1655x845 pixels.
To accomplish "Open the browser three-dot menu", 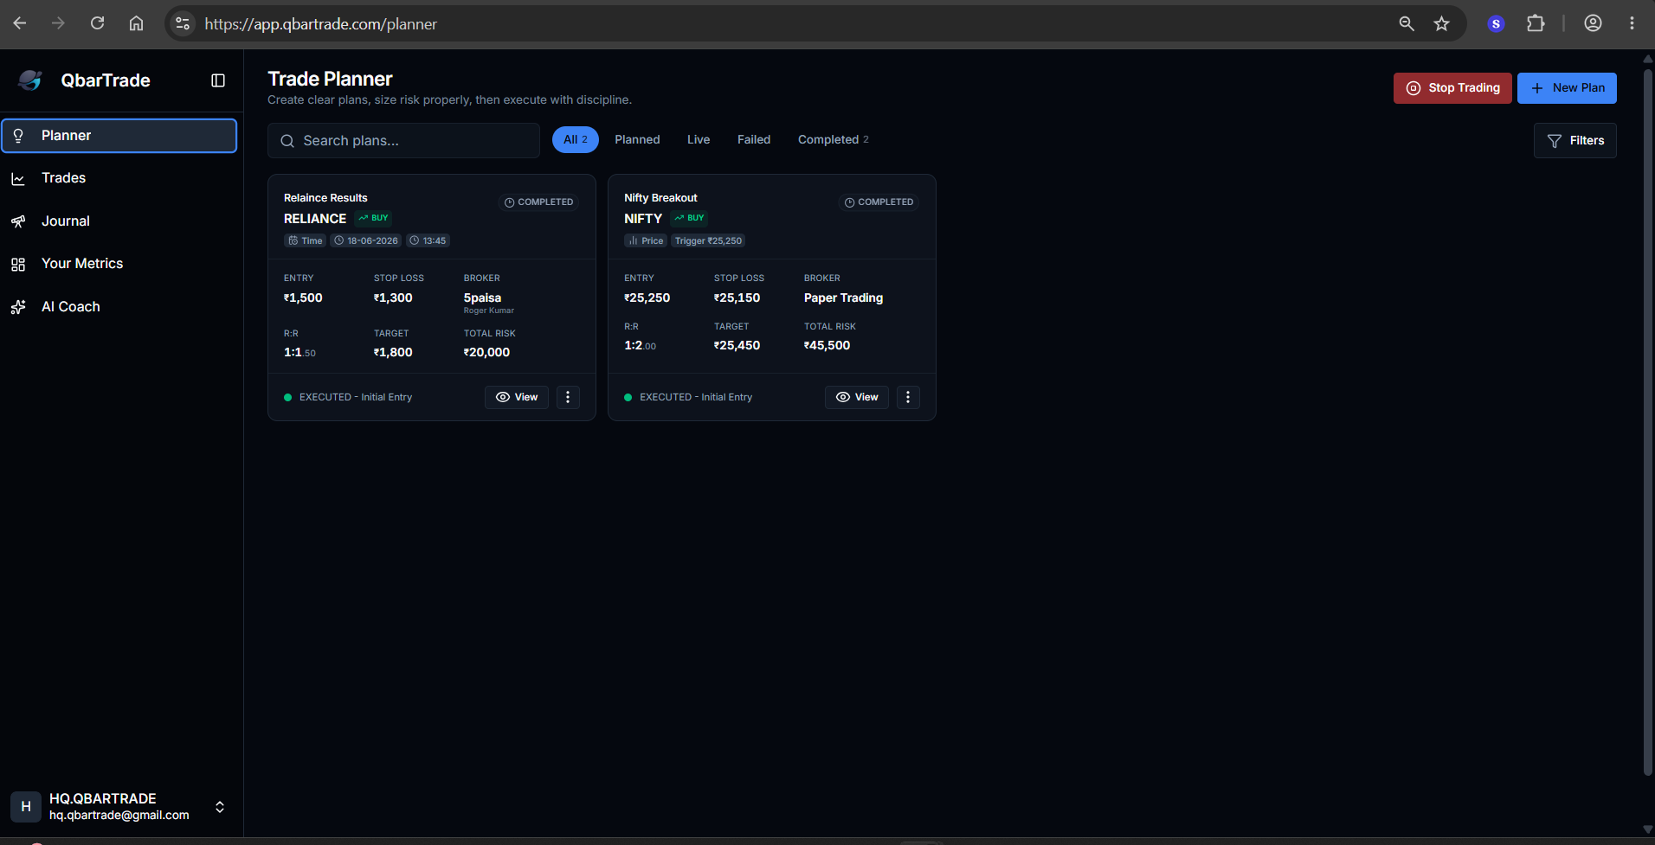I will click(1632, 23).
